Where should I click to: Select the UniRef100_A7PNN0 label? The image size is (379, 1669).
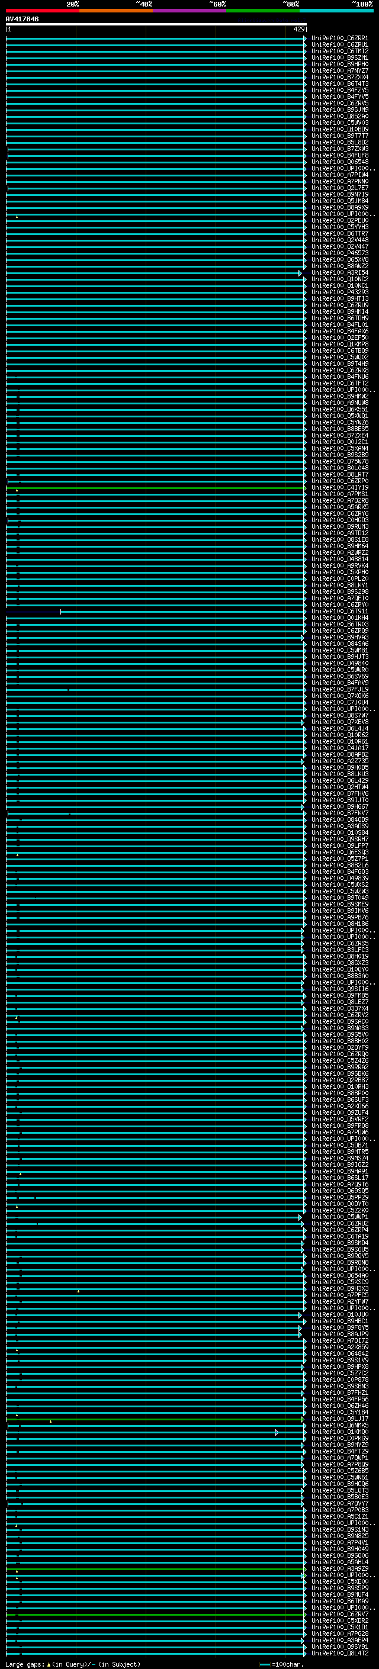339,181
